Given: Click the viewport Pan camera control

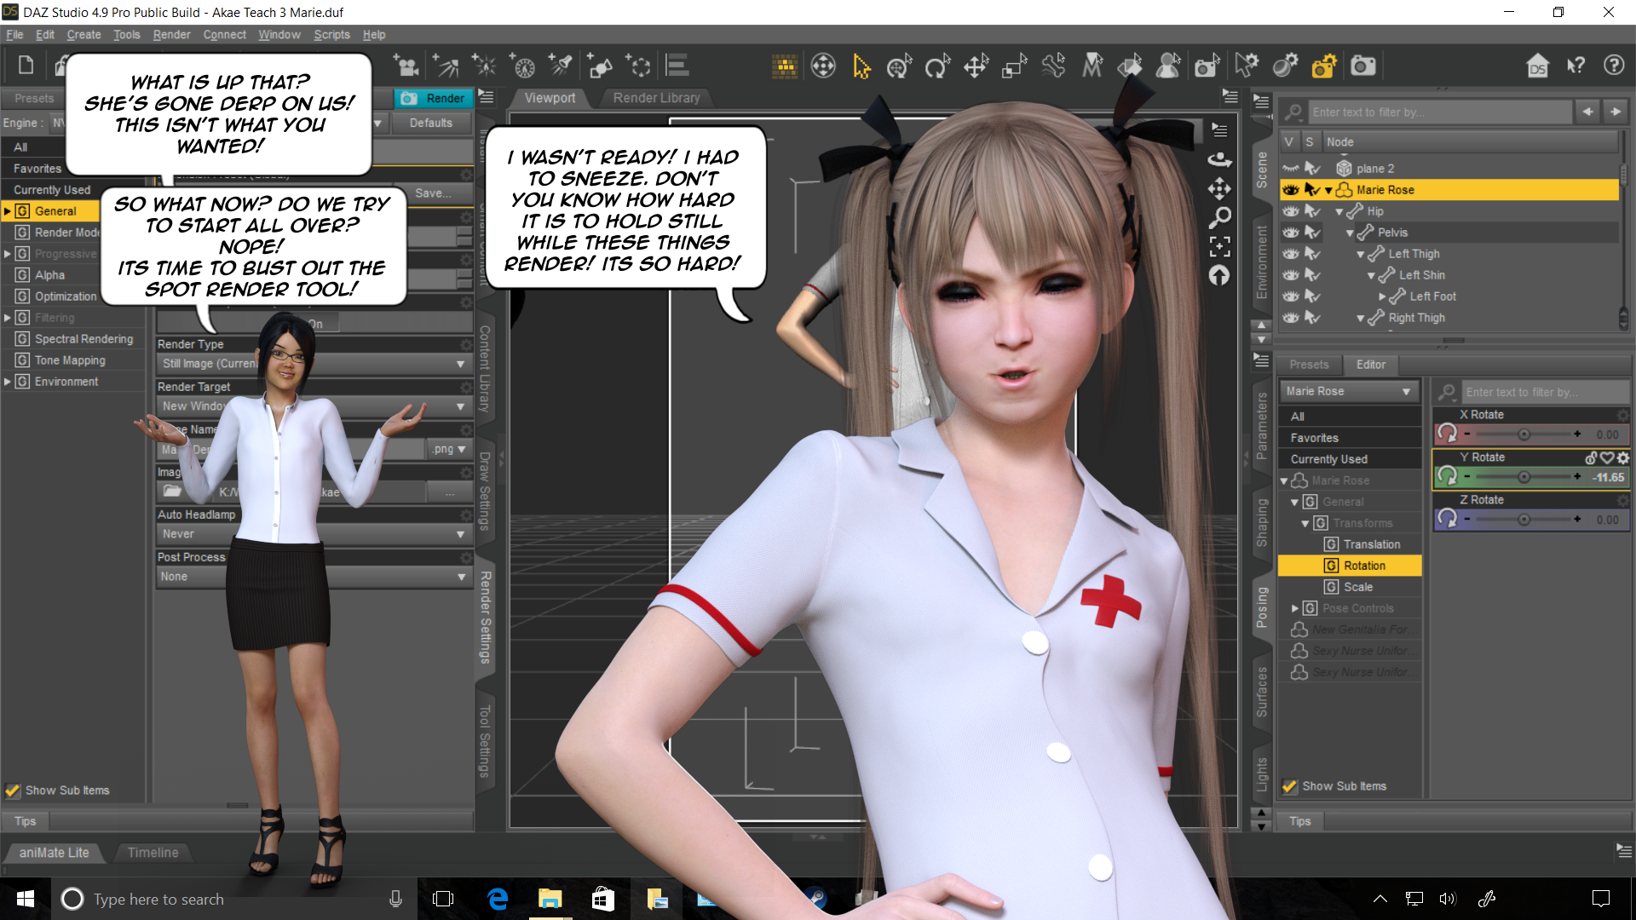Looking at the screenshot, I should click(x=1219, y=188).
